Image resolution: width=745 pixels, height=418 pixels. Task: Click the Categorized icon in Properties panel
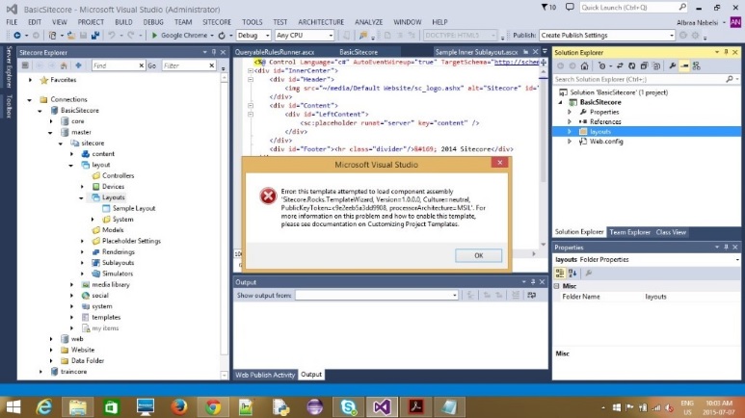coord(560,274)
